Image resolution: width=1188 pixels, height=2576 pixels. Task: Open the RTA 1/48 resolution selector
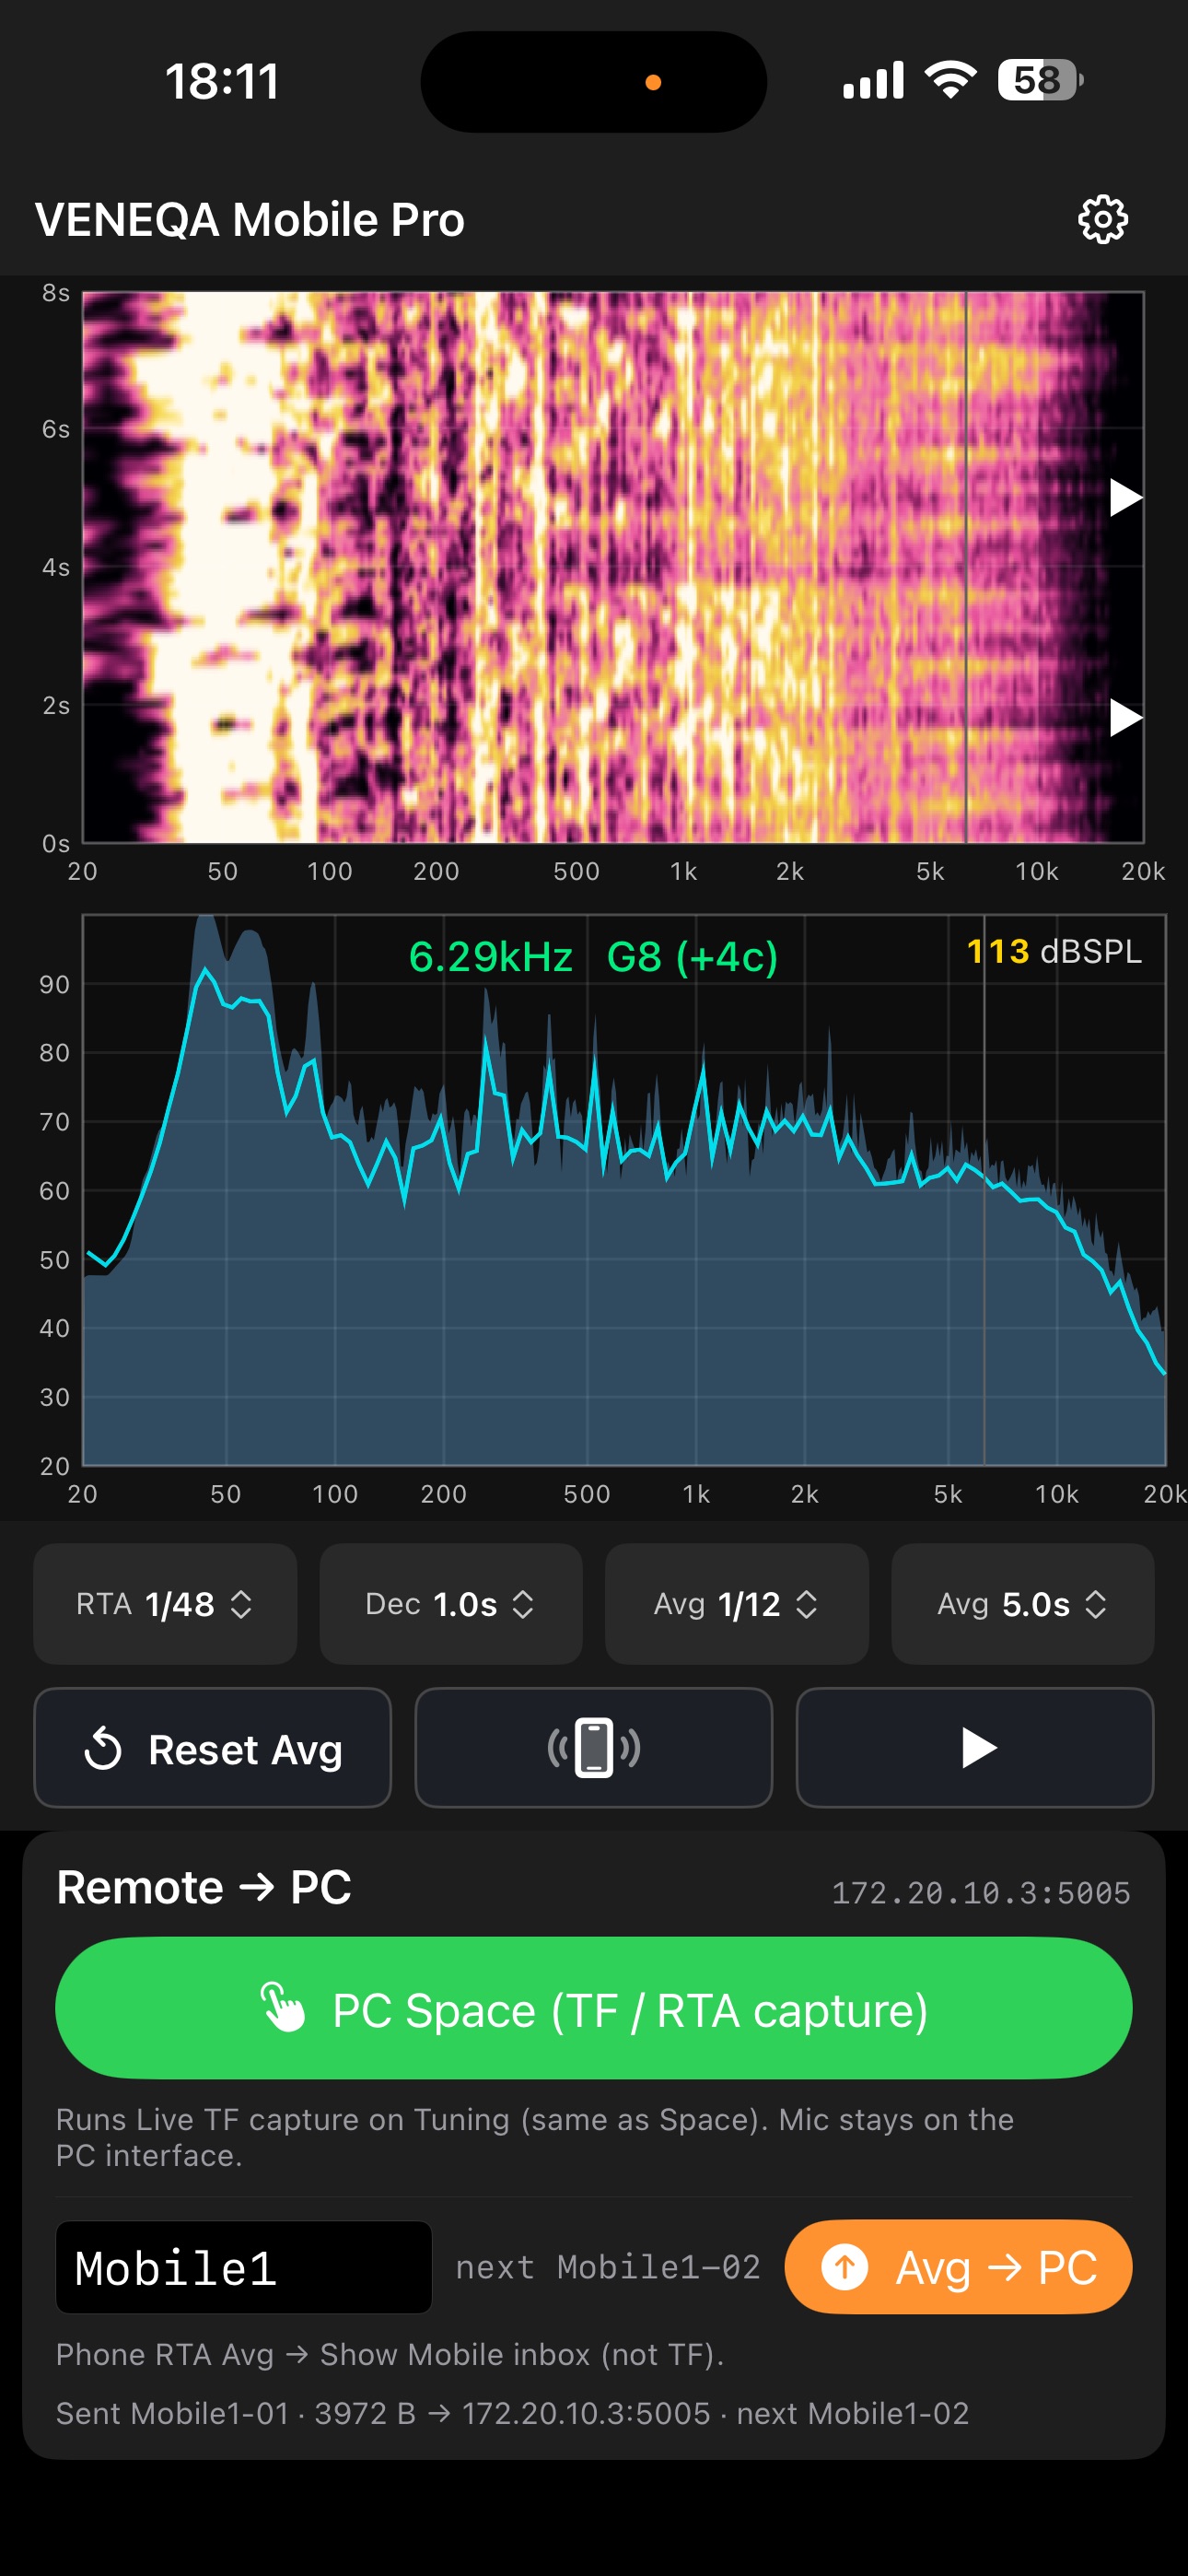tap(165, 1603)
